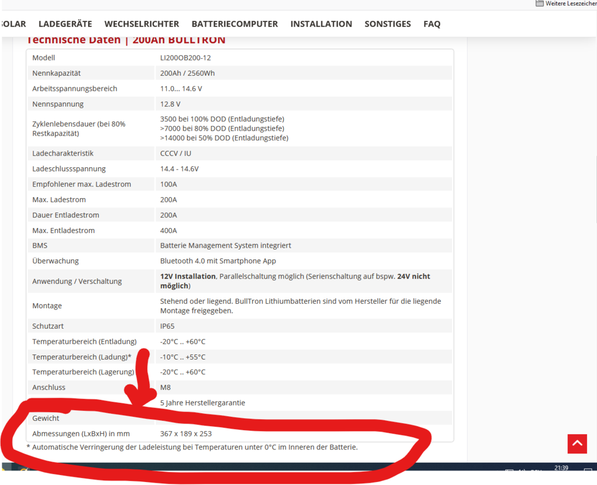Viewport: 597px width, 485px height.
Task: Open the BATTERIECOMPUTER menu
Action: [235, 24]
